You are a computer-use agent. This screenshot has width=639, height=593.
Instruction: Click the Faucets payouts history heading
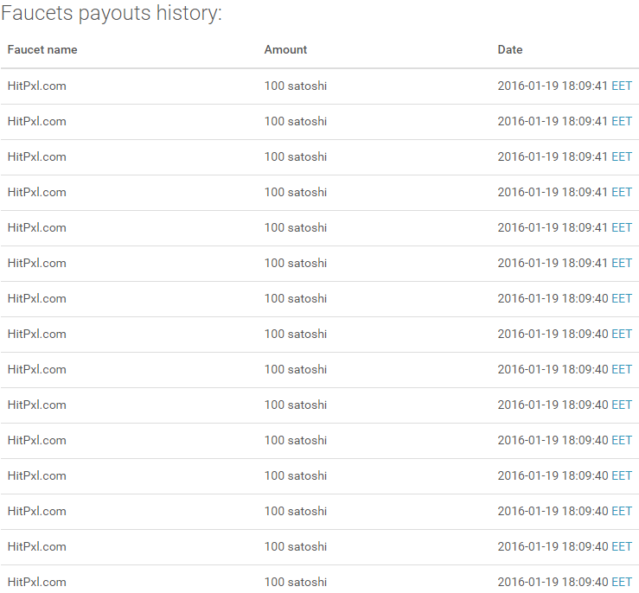click(112, 13)
